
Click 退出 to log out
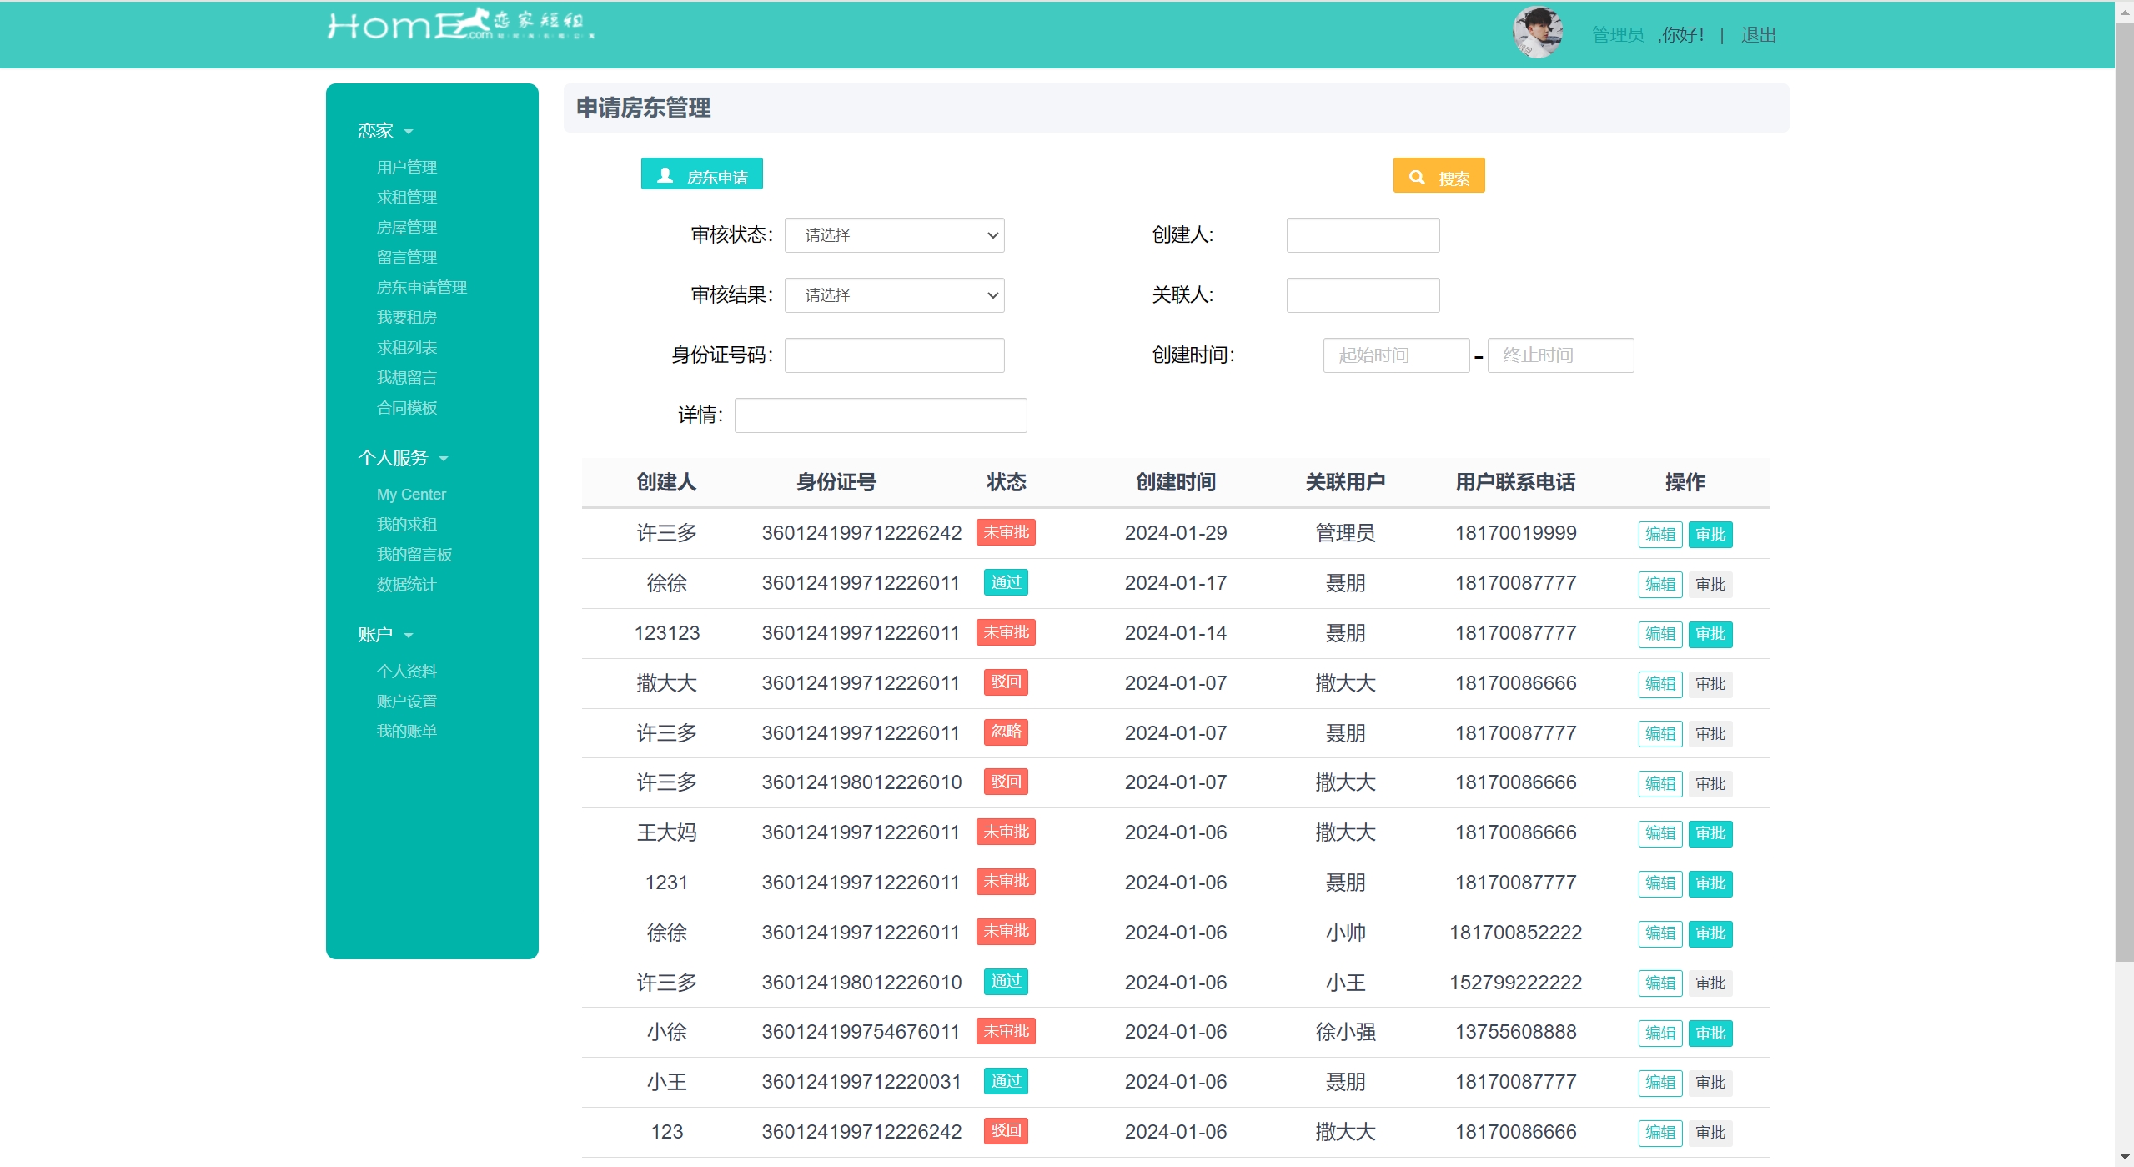pyautogui.click(x=1758, y=35)
